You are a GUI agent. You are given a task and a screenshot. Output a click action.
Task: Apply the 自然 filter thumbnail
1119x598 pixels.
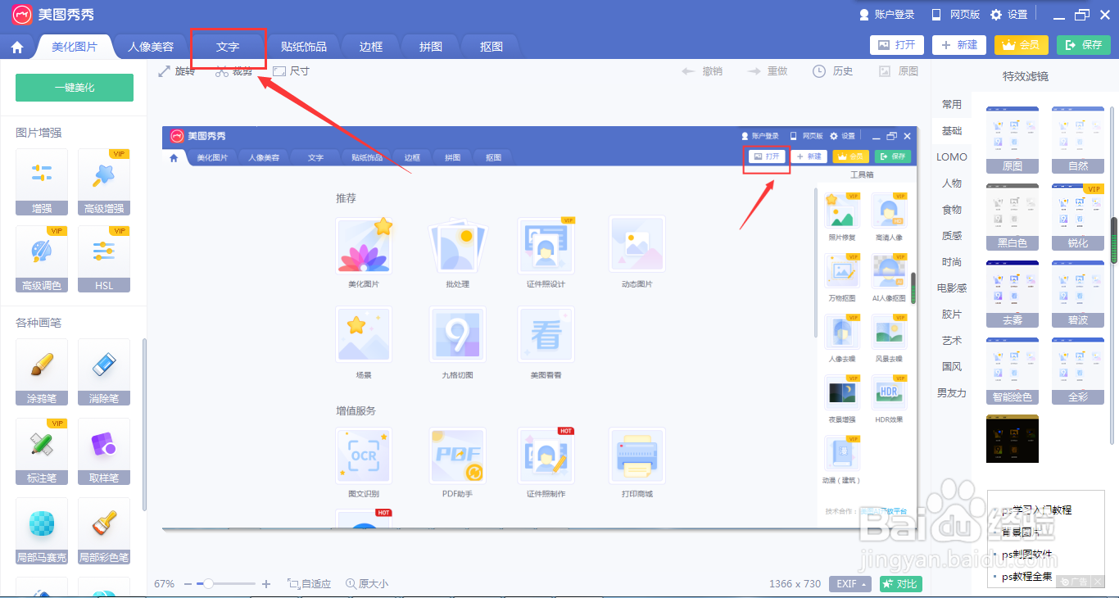coord(1078,140)
